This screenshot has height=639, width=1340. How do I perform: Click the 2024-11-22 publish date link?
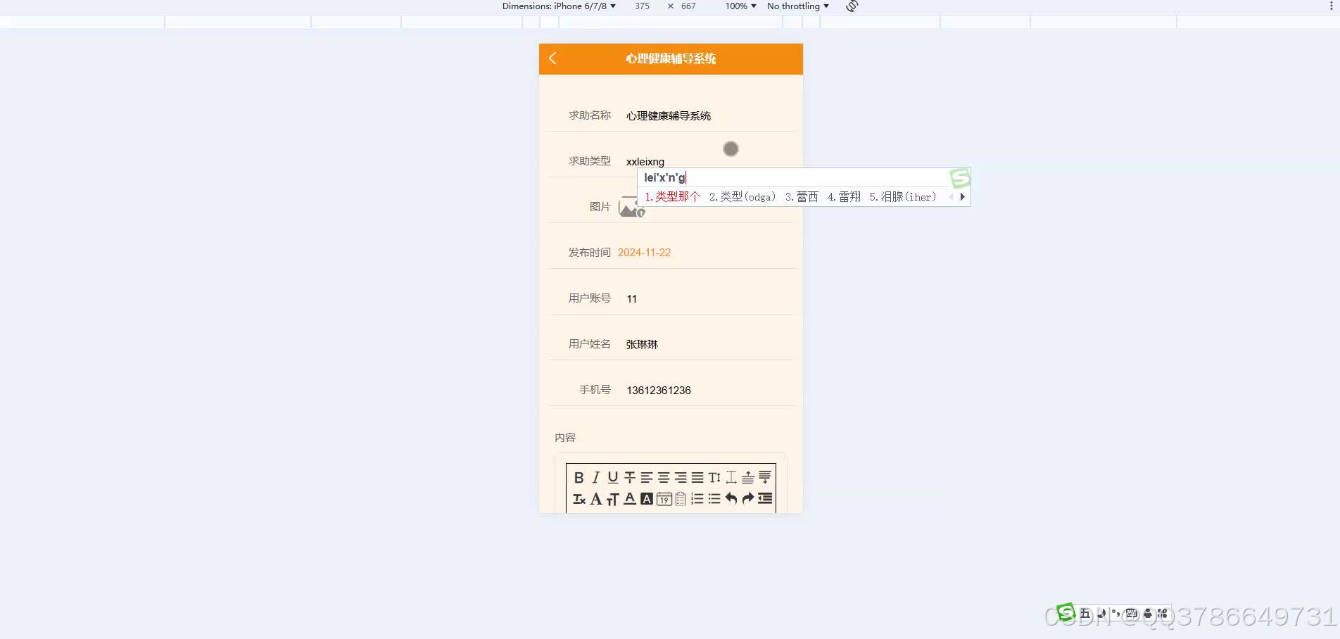click(x=644, y=252)
